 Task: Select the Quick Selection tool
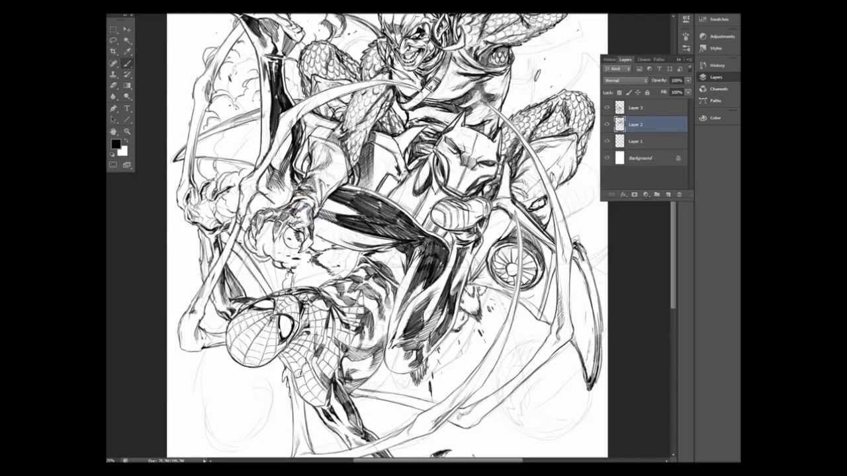(x=126, y=40)
